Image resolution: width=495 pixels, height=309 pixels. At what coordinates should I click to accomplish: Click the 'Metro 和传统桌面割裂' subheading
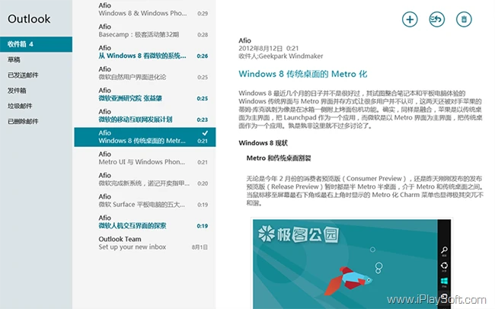pos(279,158)
